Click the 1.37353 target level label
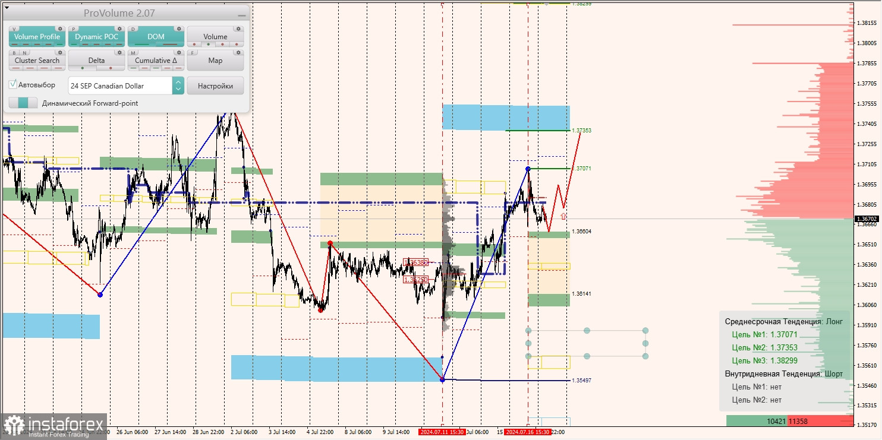882x440 pixels. tap(581, 130)
